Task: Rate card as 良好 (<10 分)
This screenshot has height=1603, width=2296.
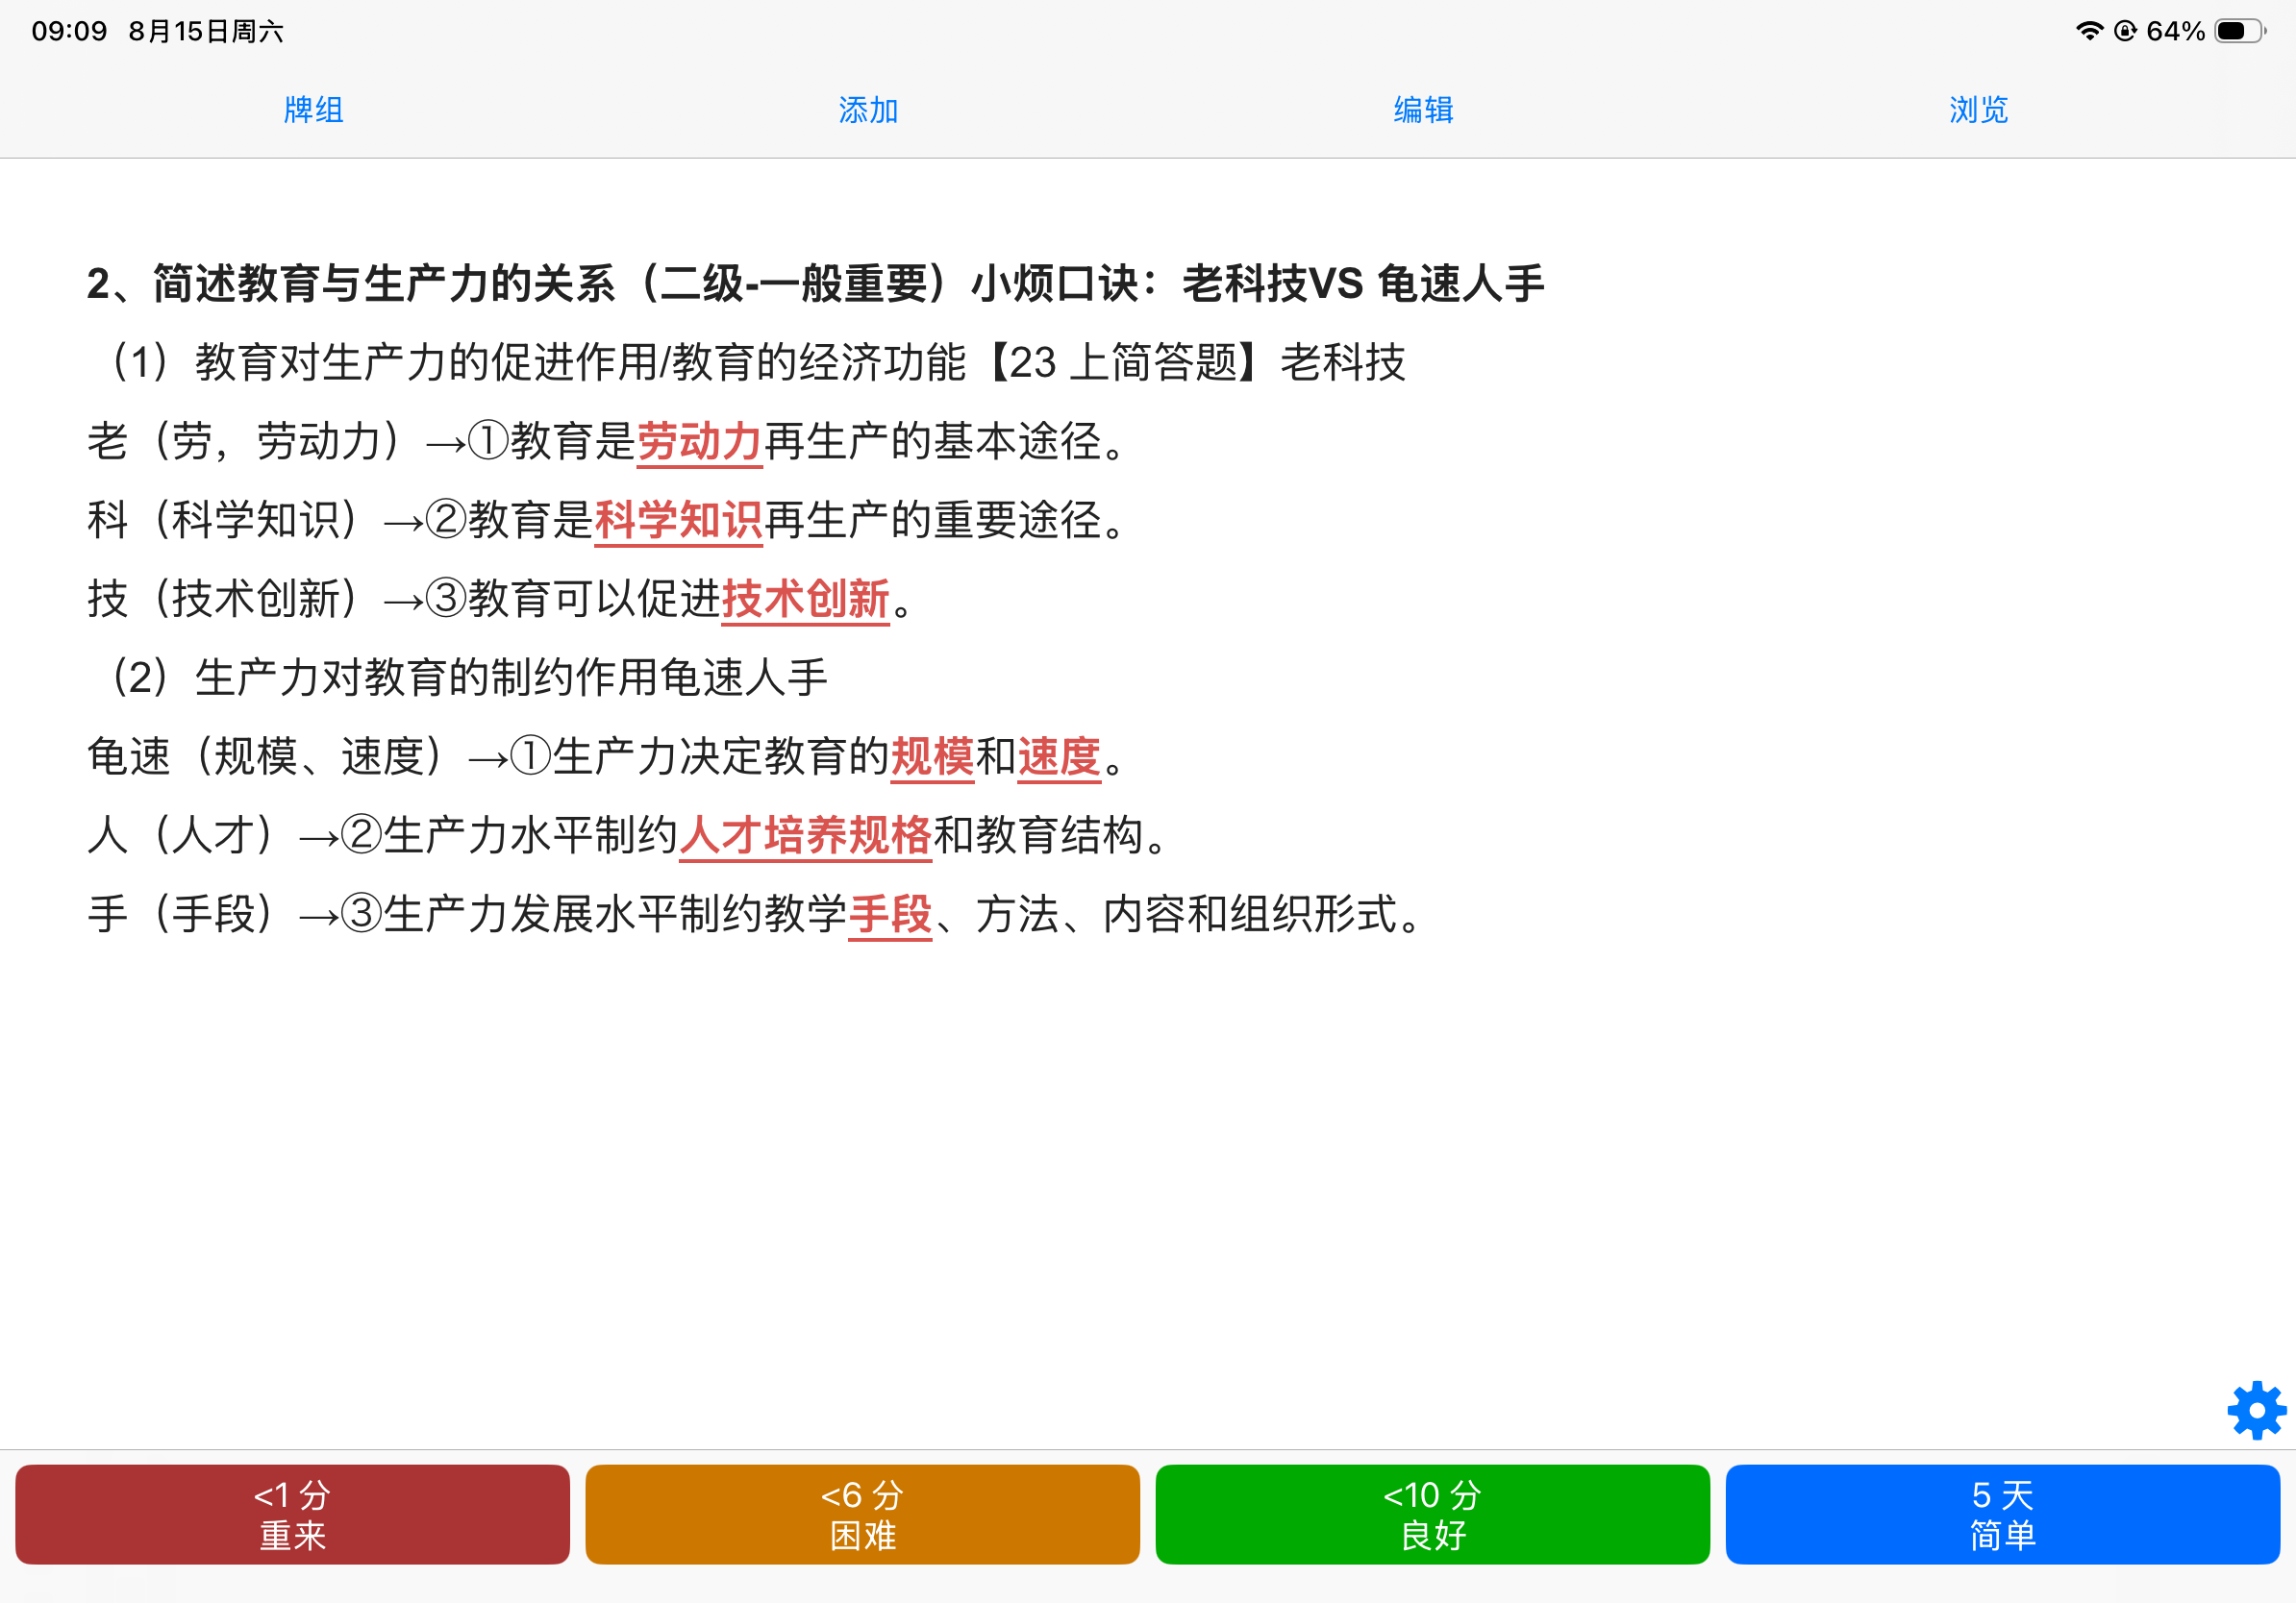Action: [x=1432, y=1514]
